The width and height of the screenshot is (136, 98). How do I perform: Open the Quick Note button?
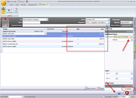coord(107,97)
